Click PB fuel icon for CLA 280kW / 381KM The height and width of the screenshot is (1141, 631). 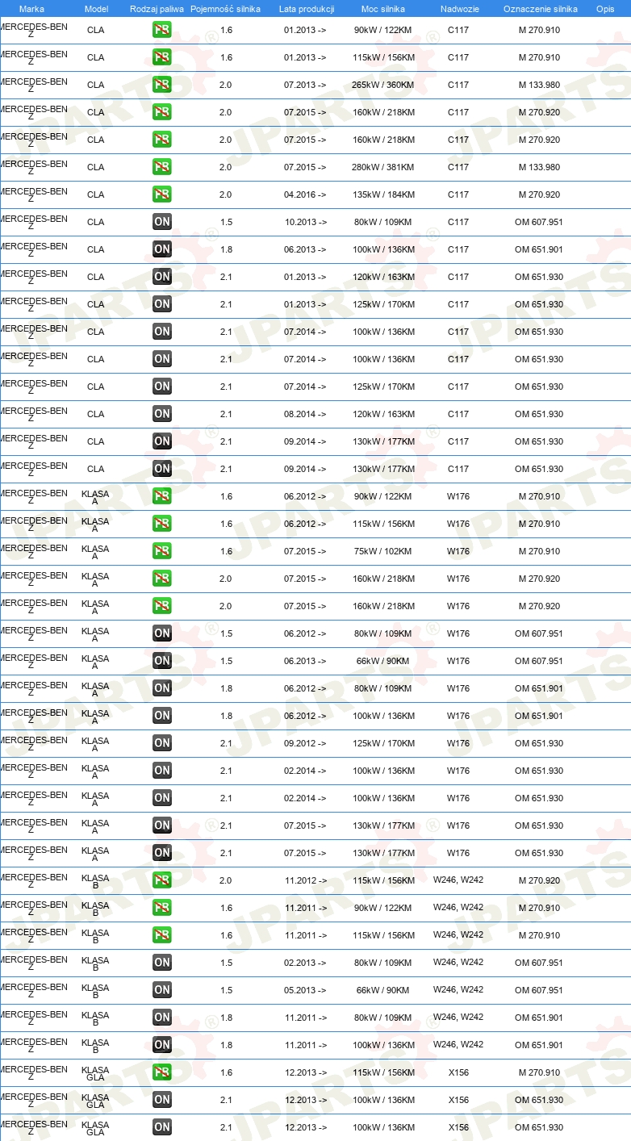click(162, 167)
